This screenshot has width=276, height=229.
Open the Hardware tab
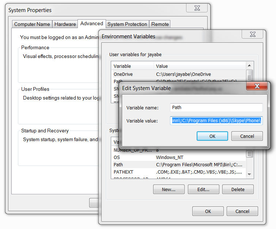[x=65, y=24]
